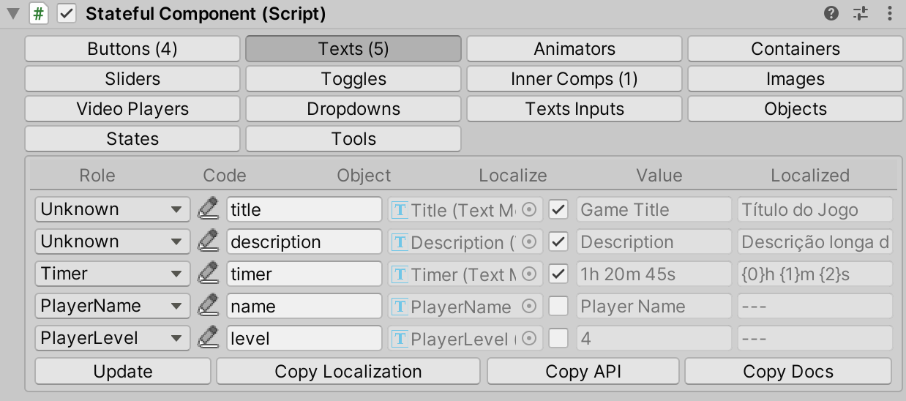This screenshot has height=401, width=906.
Task: Click the Copy API button
Action: click(x=583, y=372)
